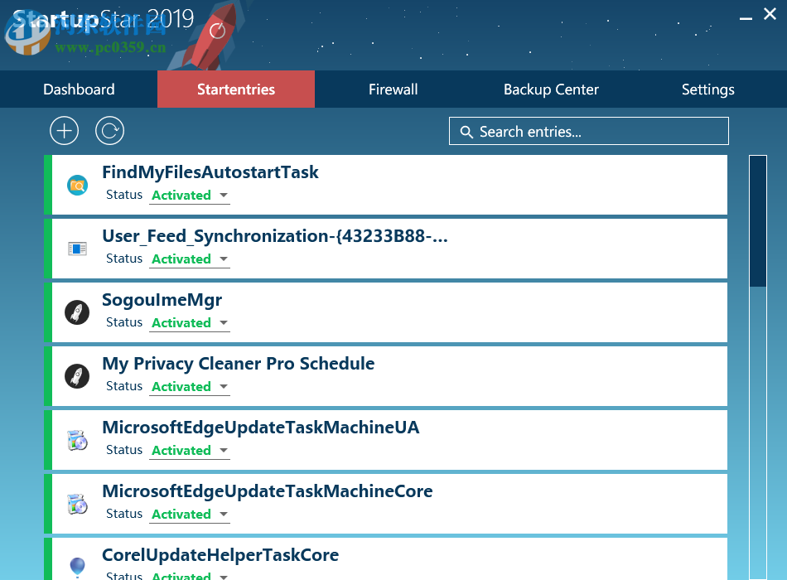Click My Privacy Cleaner Pro Schedule icon
The width and height of the screenshot is (787, 580).
click(77, 376)
